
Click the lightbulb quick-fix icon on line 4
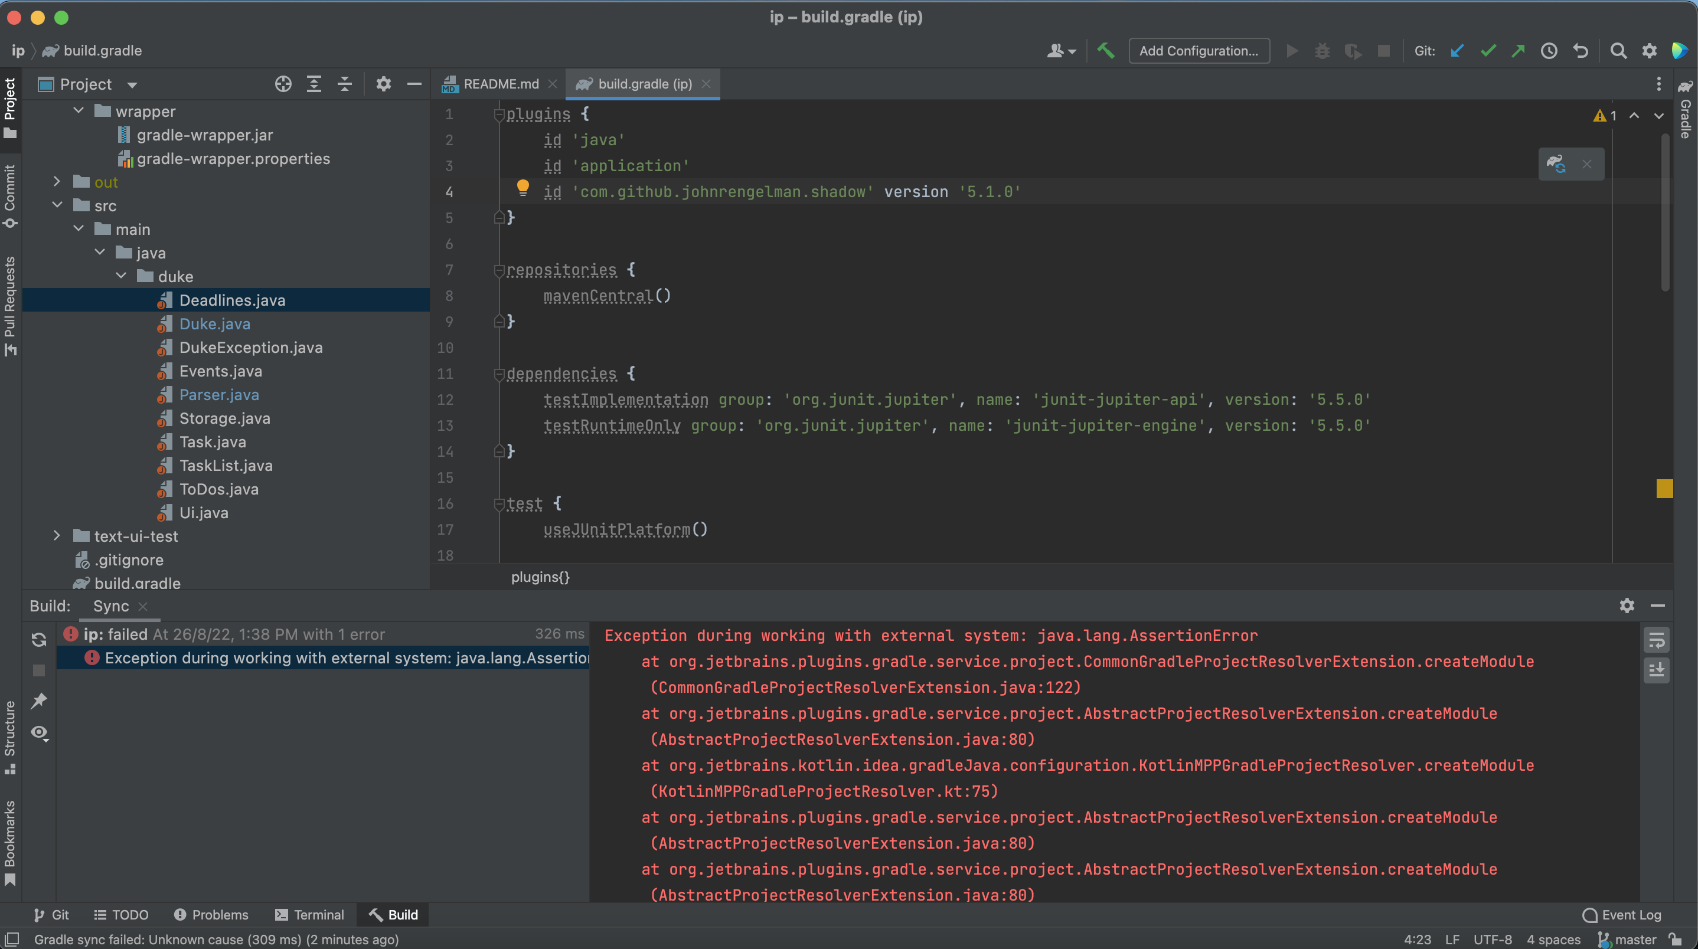(523, 188)
